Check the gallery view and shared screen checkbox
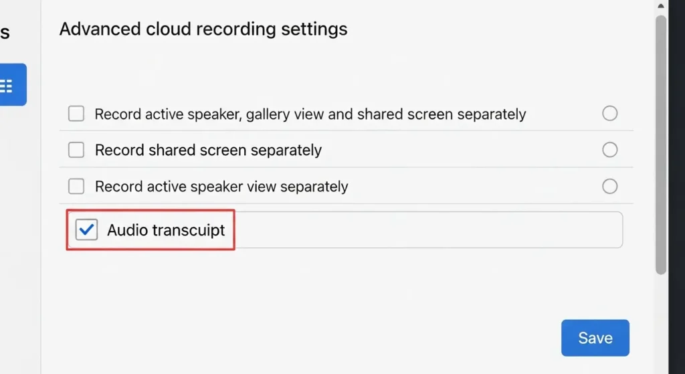This screenshot has height=374, width=685. [x=76, y=114]
